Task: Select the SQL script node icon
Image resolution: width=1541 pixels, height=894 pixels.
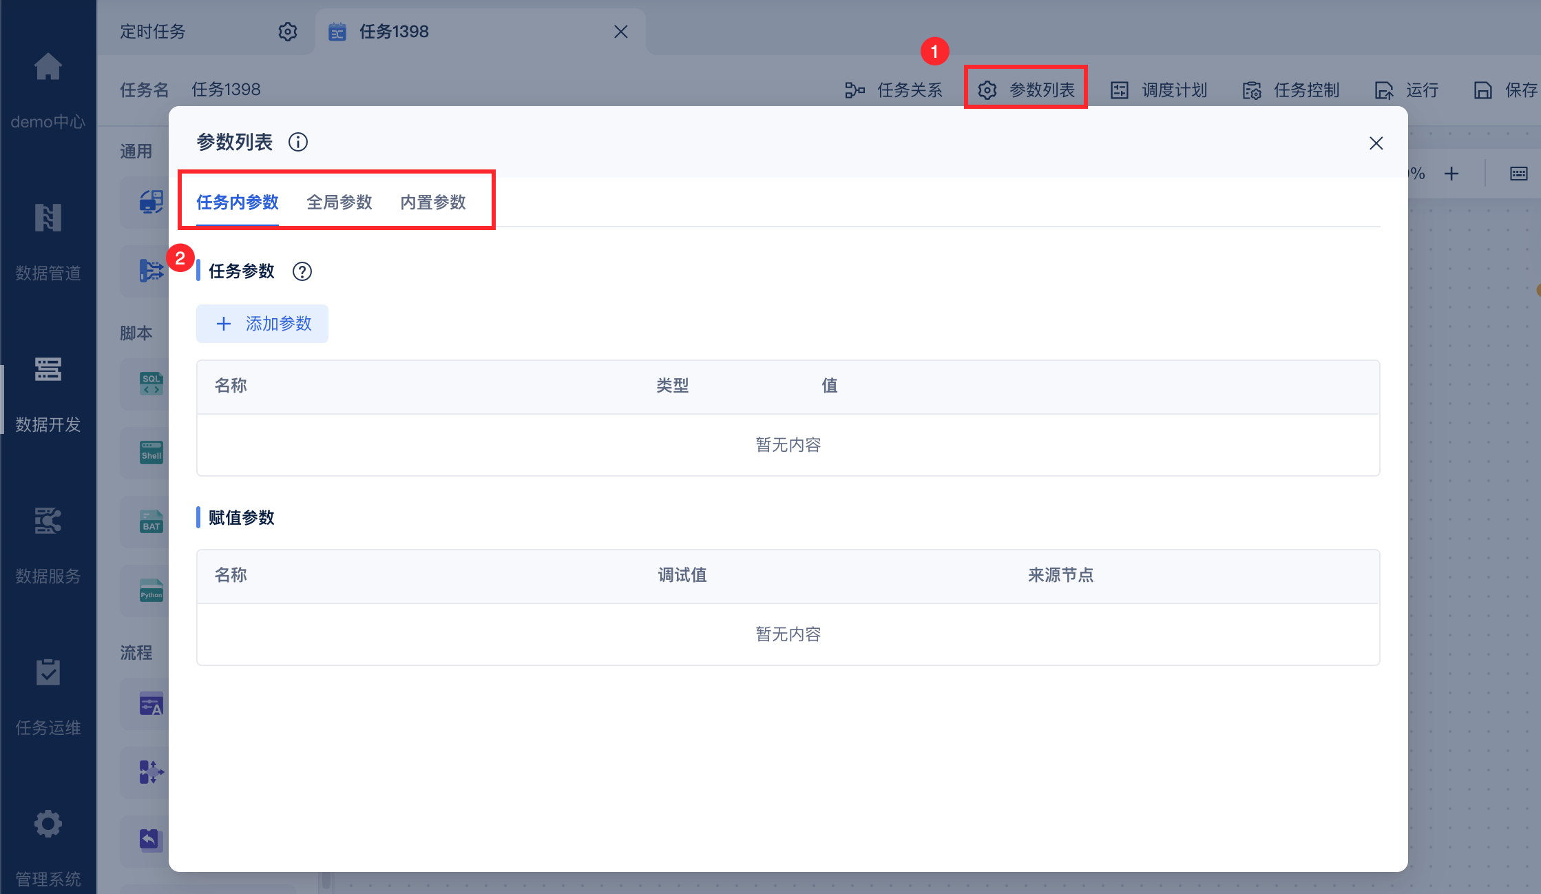Action: [x=151, y=384]
